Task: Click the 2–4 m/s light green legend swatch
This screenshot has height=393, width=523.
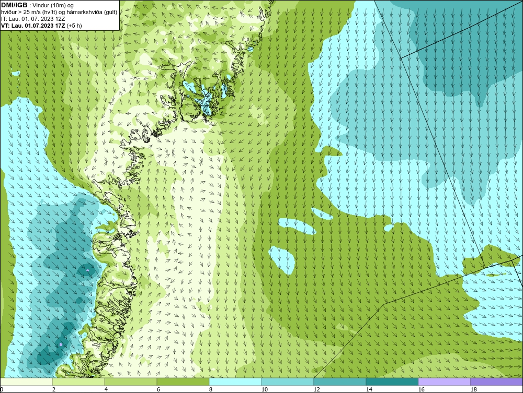Action: [78, 382]
